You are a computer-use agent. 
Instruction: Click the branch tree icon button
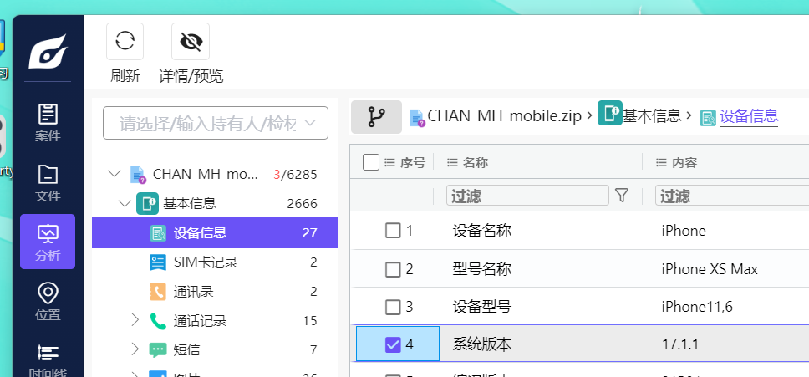(x=376, y=117)
